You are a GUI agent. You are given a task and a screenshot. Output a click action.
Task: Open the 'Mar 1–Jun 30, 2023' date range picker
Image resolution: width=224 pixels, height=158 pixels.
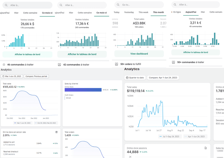(11, 76)
